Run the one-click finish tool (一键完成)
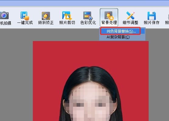The height and width of the screenshot is (121, 169). point(25,18)
